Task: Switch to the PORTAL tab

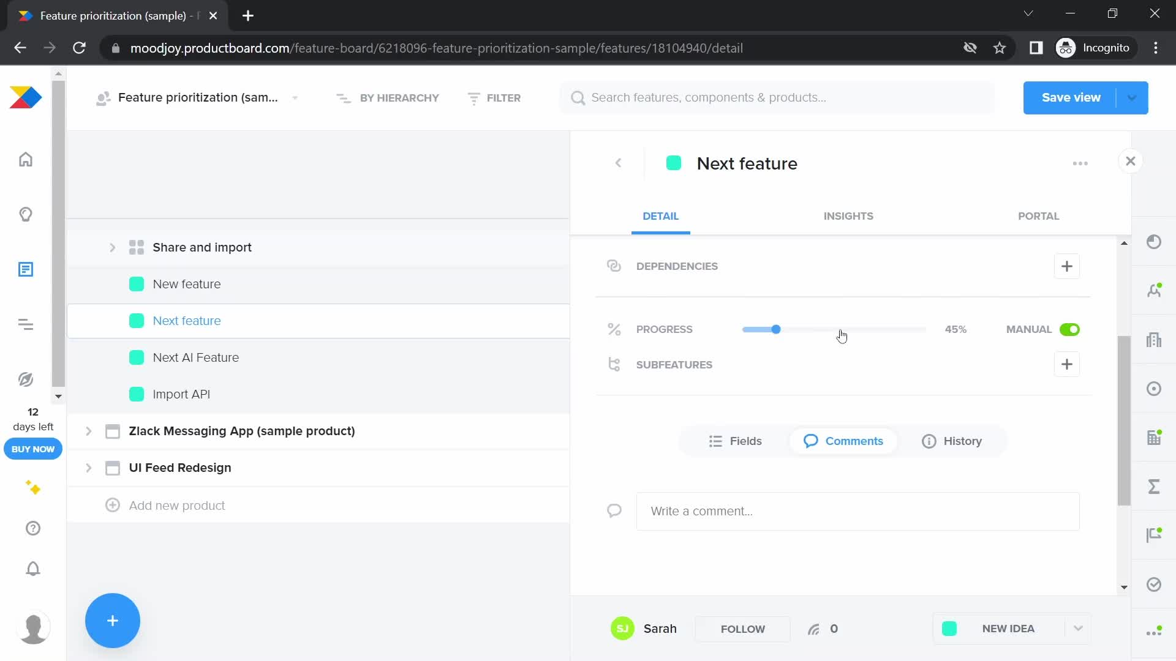Action: [x=1039, y=215]
